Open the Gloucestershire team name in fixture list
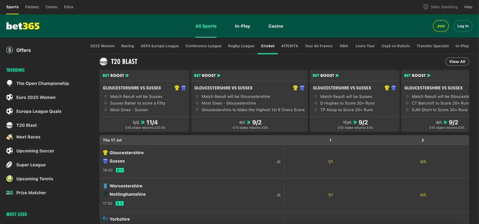 pyautogui.click(x=127, y=153)
